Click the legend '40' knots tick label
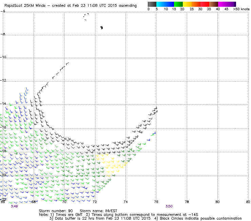The image size is (251, 221). (x=218, y=9)
